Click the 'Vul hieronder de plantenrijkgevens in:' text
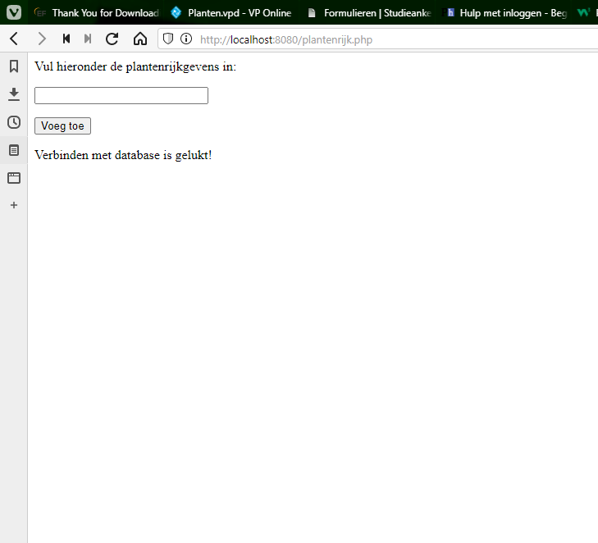598x543 pixels. [135, 66]
